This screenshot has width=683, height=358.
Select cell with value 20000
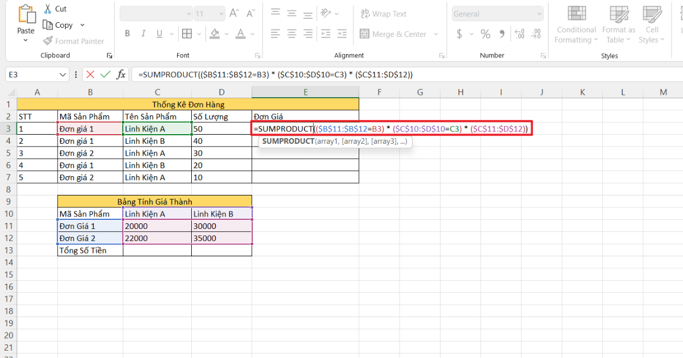157,226
